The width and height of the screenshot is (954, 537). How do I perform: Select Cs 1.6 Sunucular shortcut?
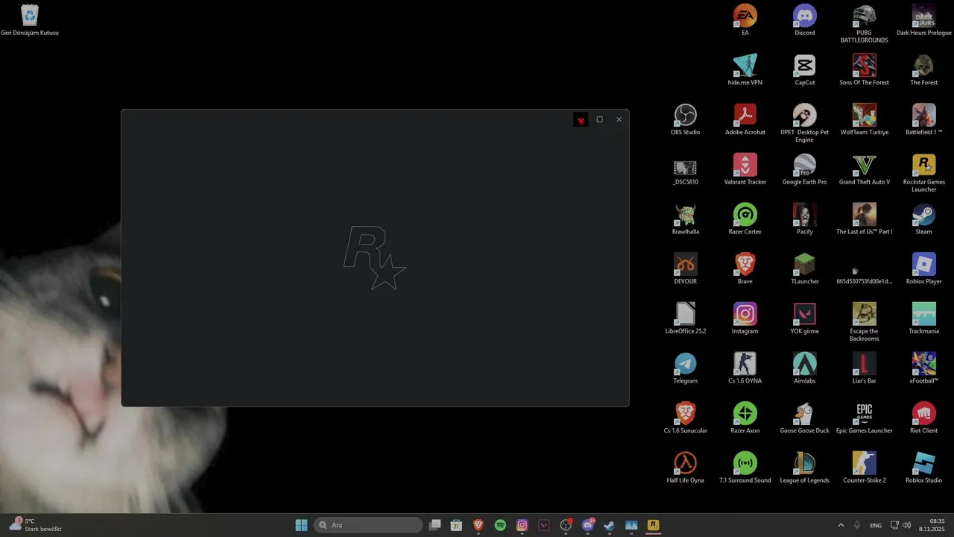[x=686, y=418]
